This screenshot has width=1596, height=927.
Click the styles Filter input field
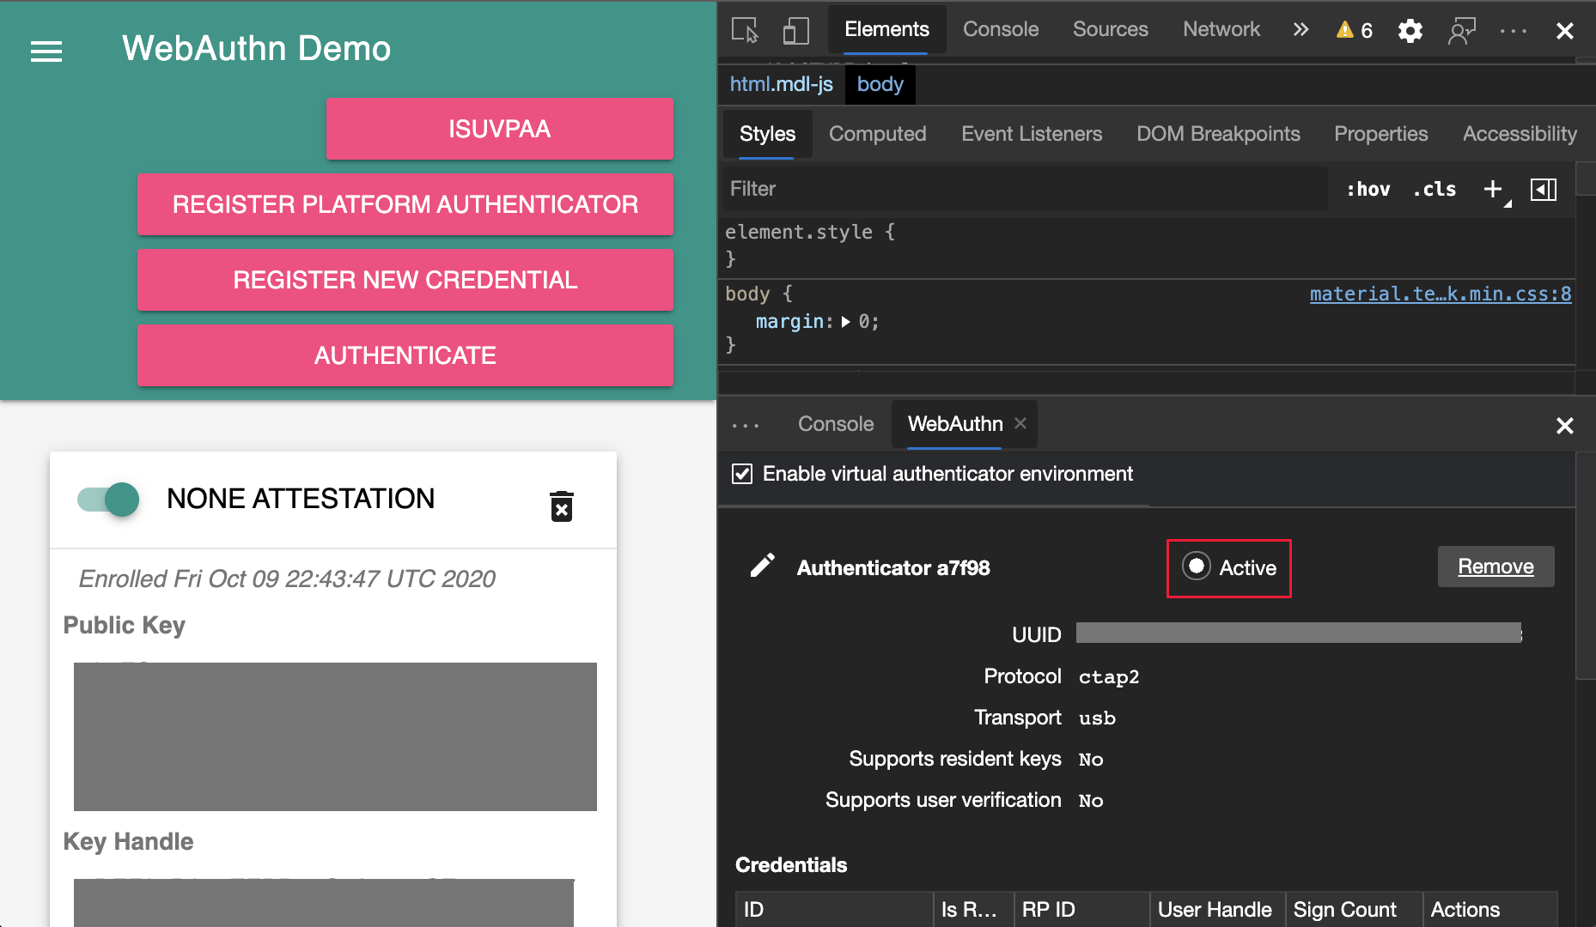pos(945,189)
